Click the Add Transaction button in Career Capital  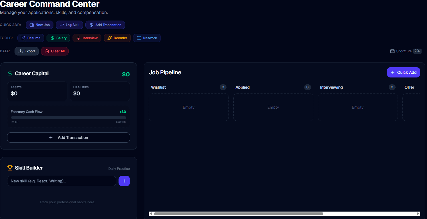[69, 138]
